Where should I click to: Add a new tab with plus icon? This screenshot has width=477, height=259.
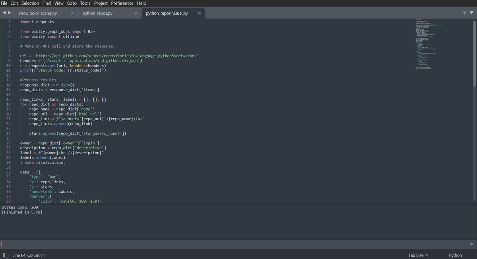(464, 13)
